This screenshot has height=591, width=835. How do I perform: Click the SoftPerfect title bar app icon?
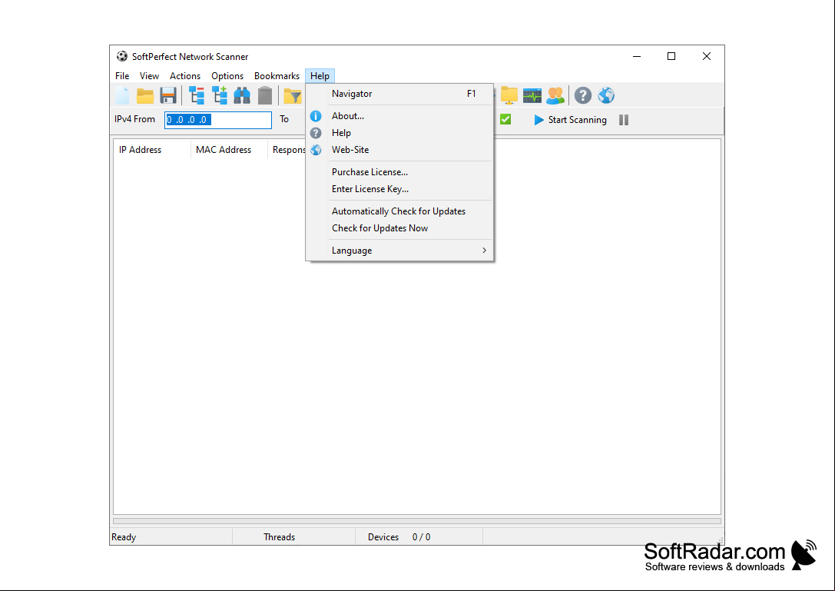(122, 57)
